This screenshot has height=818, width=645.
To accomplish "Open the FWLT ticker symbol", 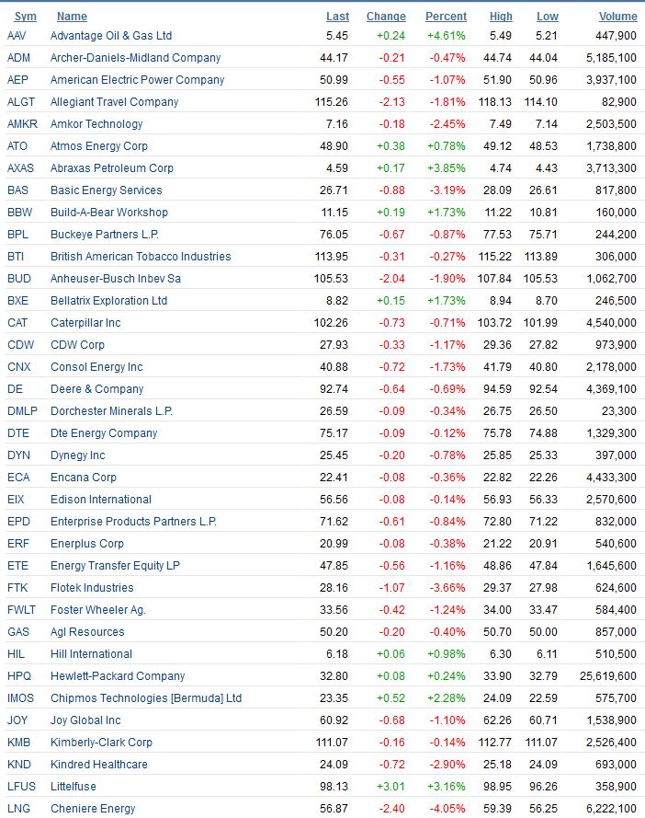I will click(21, 610).
